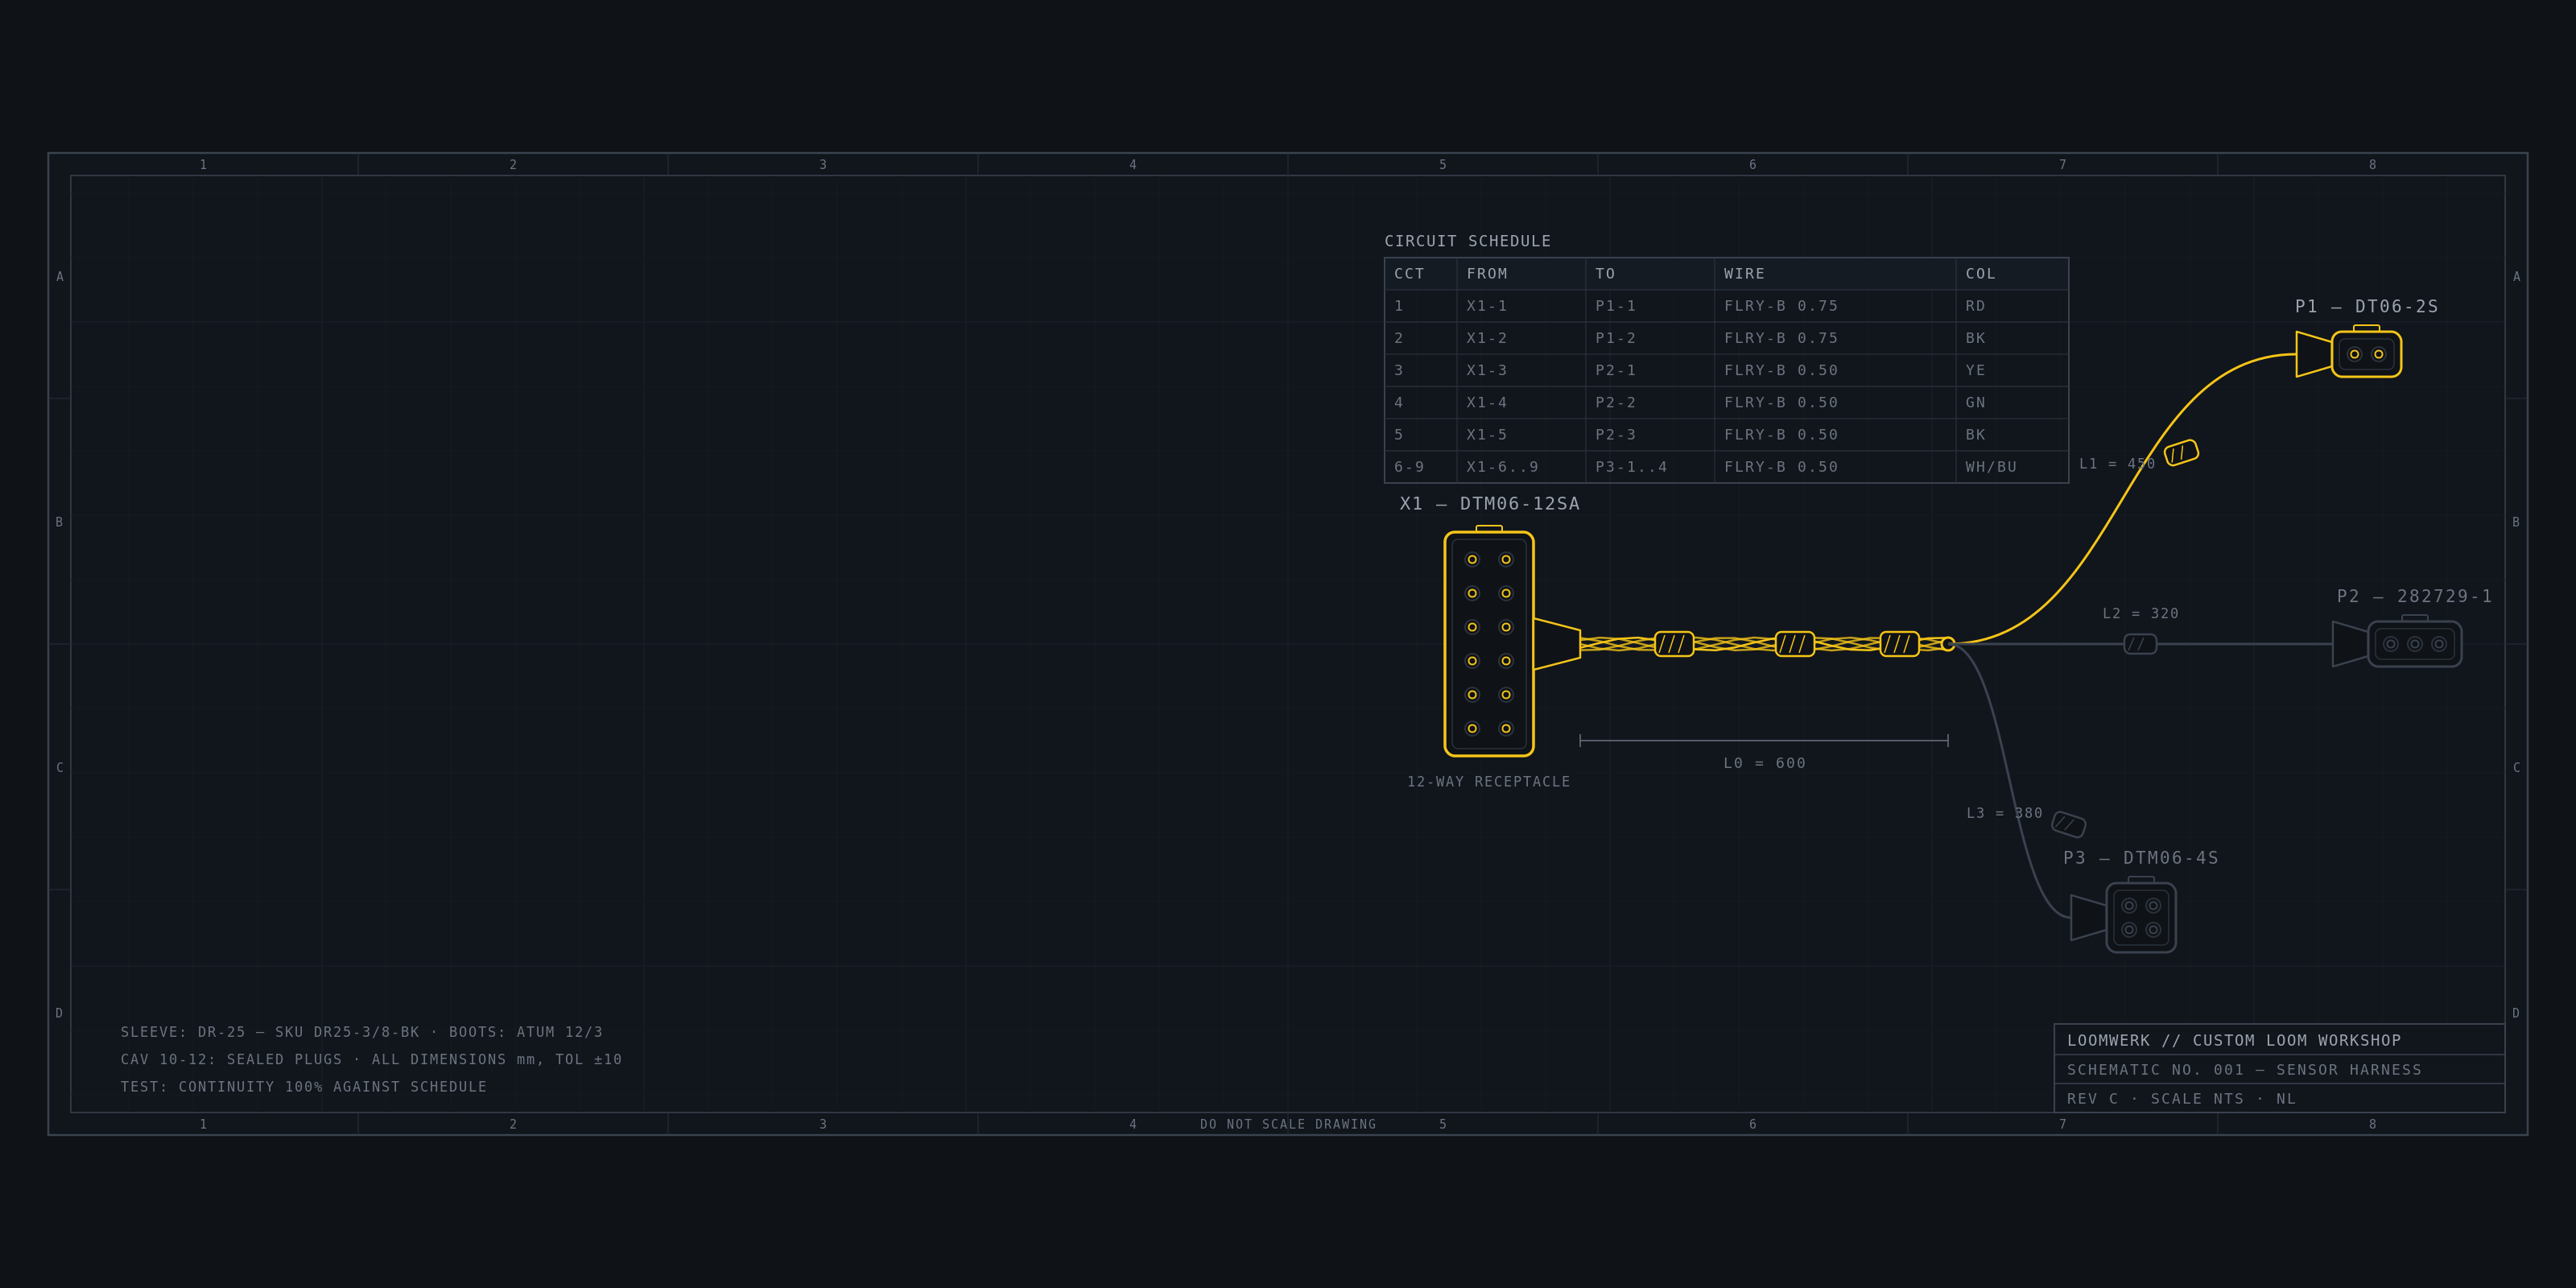Click the "REV C · SCALE NTS · NL" line
Screen dimensions: 2576x1288
pos(2181,1099)
